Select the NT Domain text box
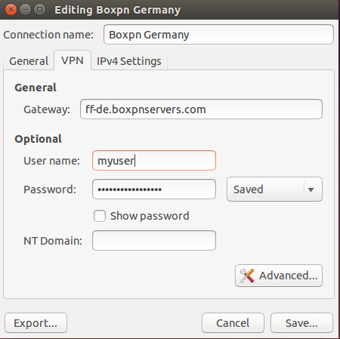This screenshot has width=340, height=339. pyautogui.click(x=154, y=241)
